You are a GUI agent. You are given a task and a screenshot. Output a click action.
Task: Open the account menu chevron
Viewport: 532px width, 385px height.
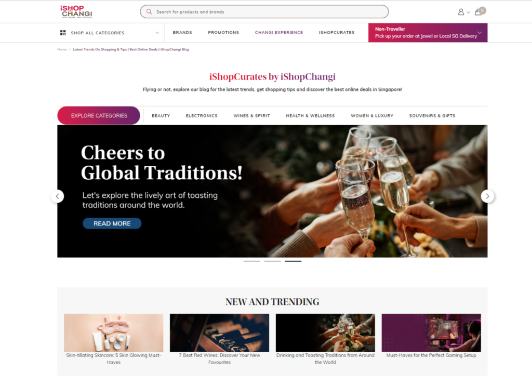[468, 12]
